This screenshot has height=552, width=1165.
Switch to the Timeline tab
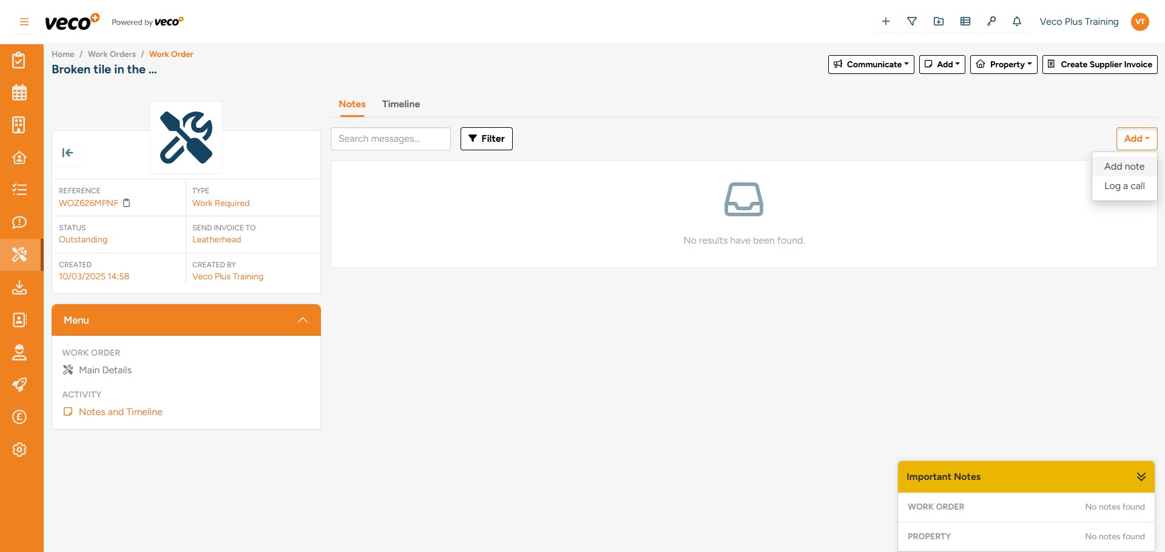(401, 104)
